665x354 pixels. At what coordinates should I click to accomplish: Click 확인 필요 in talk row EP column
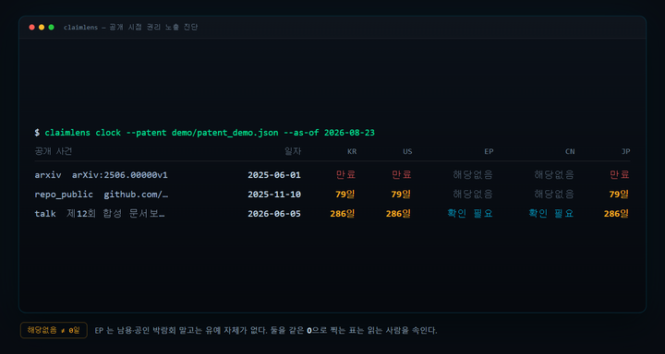point(470,214)
